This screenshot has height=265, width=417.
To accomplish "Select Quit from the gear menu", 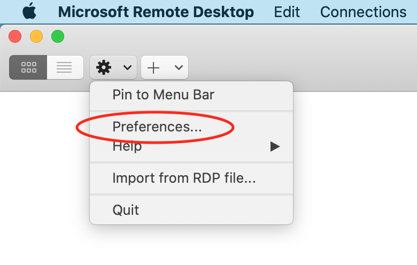I will click(126, 210).
